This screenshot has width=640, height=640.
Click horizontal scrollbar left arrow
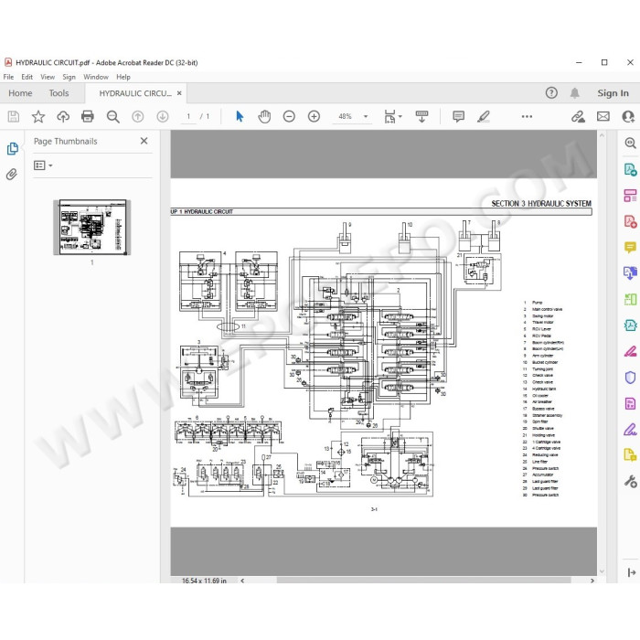tap(242, 581)
